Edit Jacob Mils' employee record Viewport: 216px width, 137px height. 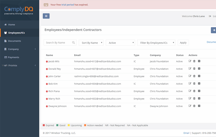(x=190, y=61)
